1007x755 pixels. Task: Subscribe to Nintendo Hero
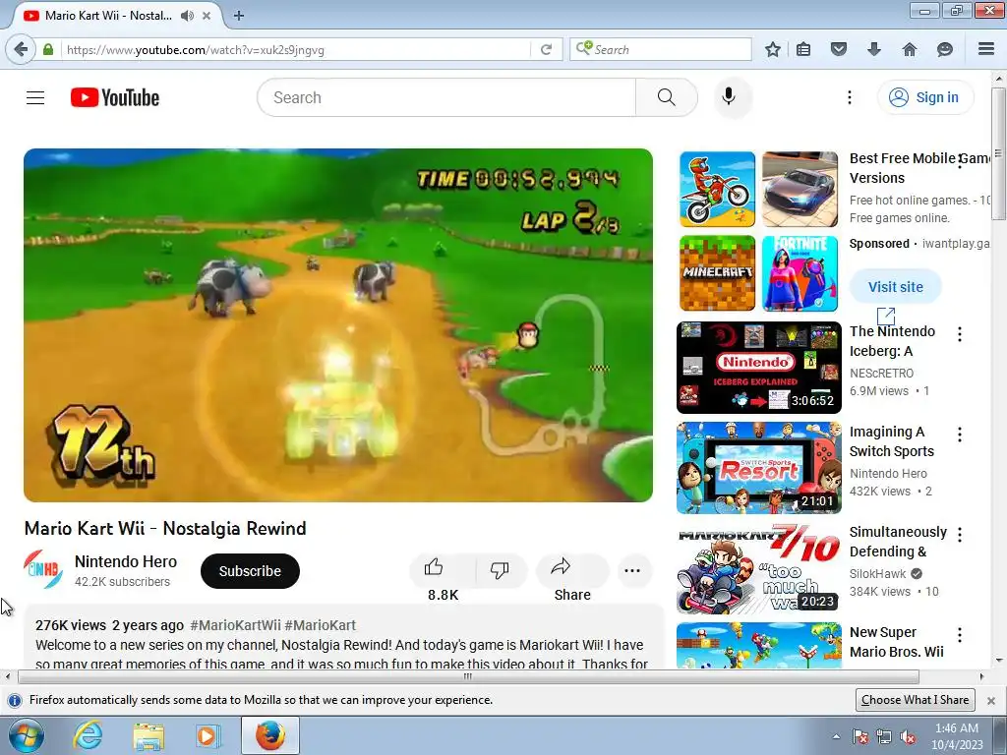[x=250, y=571]
